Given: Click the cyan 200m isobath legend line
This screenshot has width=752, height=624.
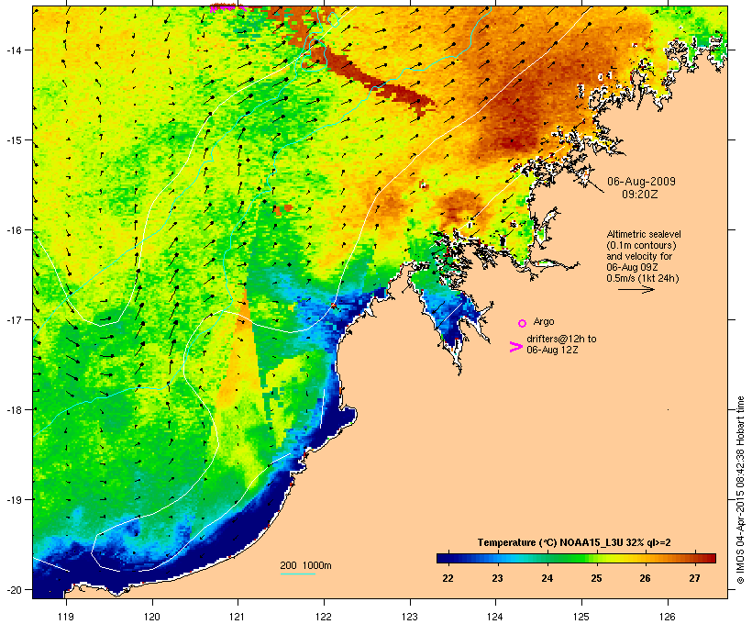Looking at the screenshot, I should click(297, 574).
